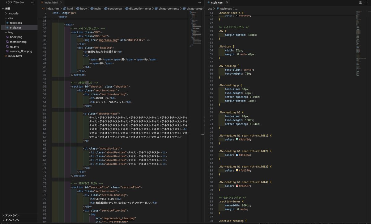Click the SERVICE FLOW comment line

tap(87, 183)
